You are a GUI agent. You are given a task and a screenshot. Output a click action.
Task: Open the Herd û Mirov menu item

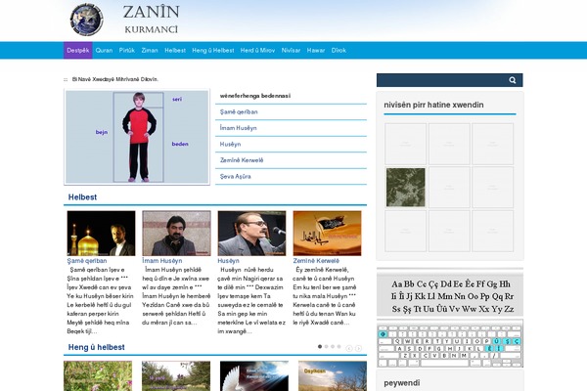[257, 50]
